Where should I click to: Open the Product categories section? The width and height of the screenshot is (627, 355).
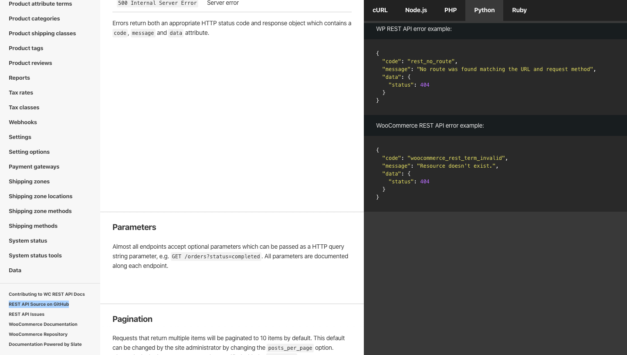[x=34, y=18]
